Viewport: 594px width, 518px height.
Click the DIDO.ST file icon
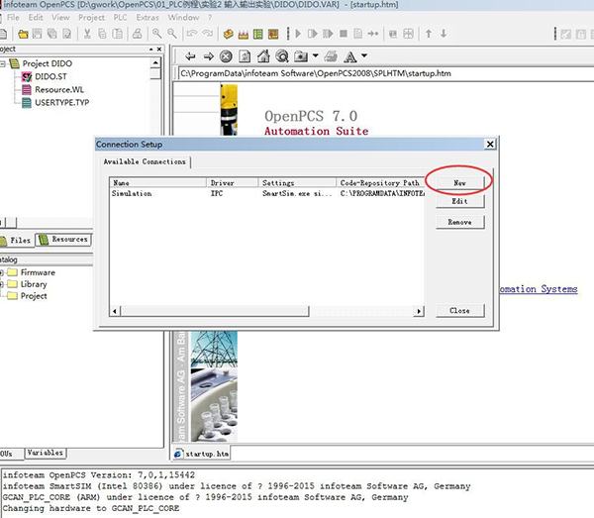coord(26,76)
